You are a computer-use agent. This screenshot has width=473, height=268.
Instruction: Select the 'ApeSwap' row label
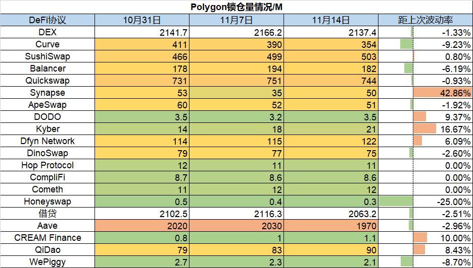48,105
